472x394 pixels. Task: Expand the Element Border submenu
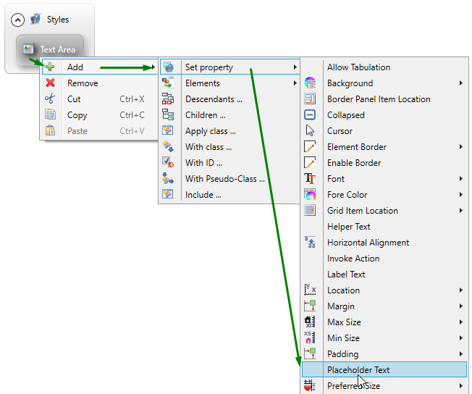(x=461, y=147)
